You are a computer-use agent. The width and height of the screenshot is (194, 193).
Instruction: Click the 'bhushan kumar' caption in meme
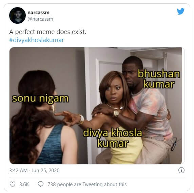(x=159, y=79)
